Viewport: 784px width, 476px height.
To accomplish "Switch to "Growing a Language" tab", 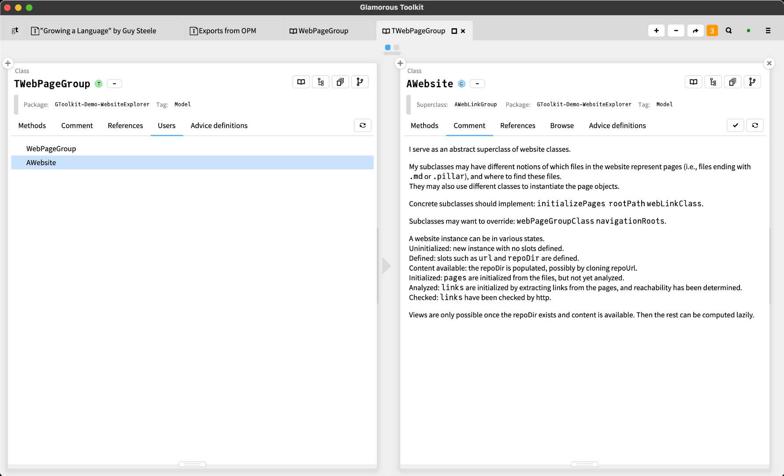I will tap(93, 31).
